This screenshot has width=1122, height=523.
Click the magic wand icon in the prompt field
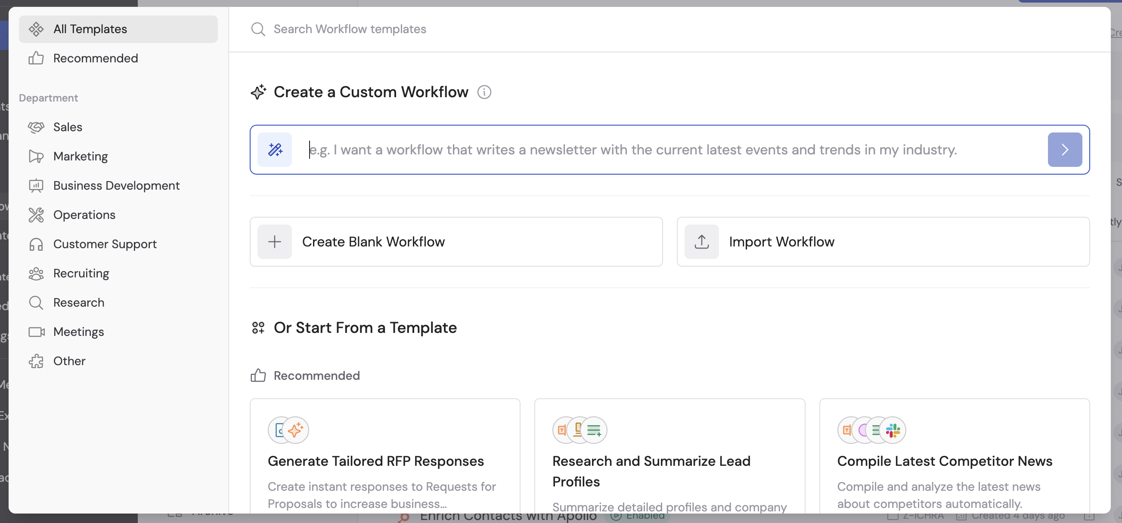pos(274,150)
